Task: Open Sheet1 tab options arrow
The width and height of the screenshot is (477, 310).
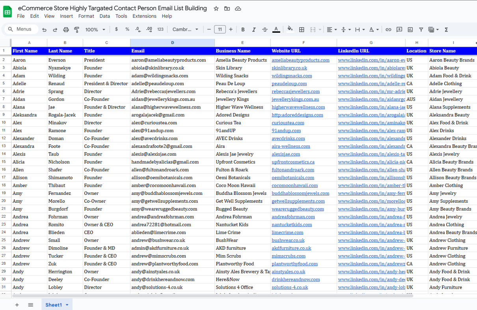Action: [x=67, y=305]
